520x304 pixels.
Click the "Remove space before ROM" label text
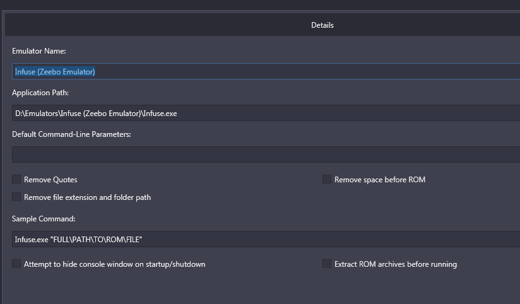coord(380,180)
